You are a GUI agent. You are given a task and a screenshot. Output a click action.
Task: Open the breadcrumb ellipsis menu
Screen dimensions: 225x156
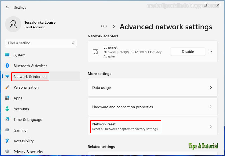(x=104, y=27)
